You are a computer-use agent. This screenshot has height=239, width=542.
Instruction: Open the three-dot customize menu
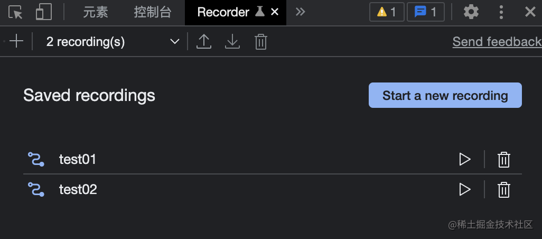point(501,13)
